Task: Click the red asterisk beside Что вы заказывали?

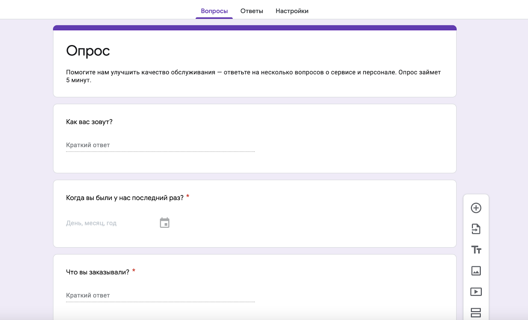Action: coord(134,271)
